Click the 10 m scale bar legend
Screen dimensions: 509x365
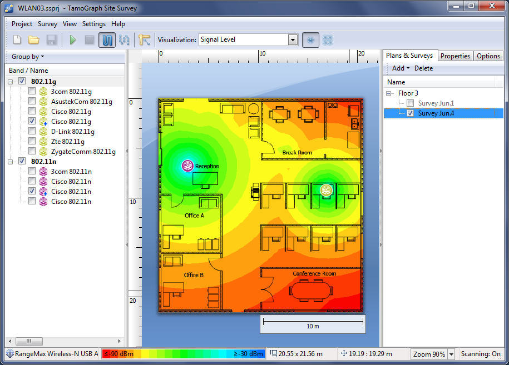point(313,324)
